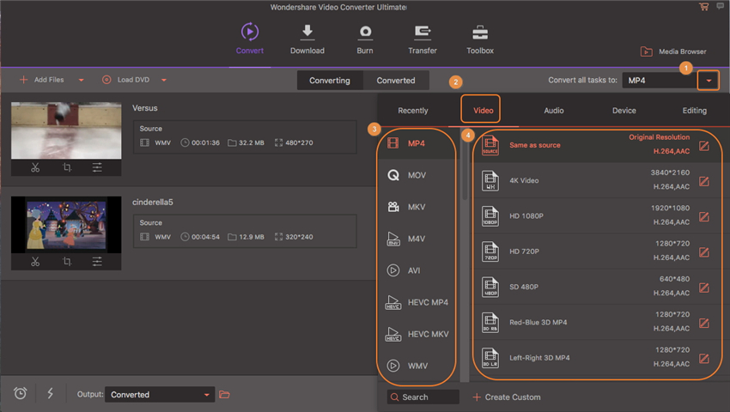Edit the HD 720P preset settings
Screen dimensions: 730x412
(704, 252)
